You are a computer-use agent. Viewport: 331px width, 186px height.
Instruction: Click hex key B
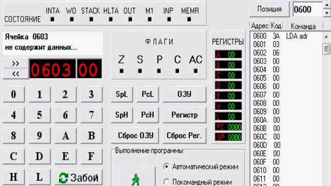tap(92, 135)
